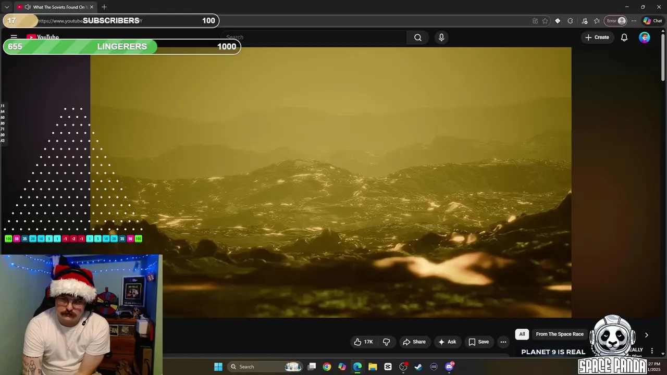Screen dimensions: 667x375
Task: Open a new browser tab
Action: (104, 7)
